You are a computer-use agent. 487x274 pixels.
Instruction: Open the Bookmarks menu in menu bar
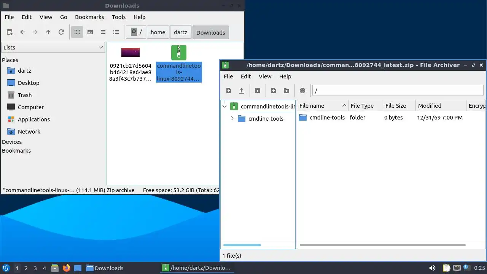click(x=89, y=17)
